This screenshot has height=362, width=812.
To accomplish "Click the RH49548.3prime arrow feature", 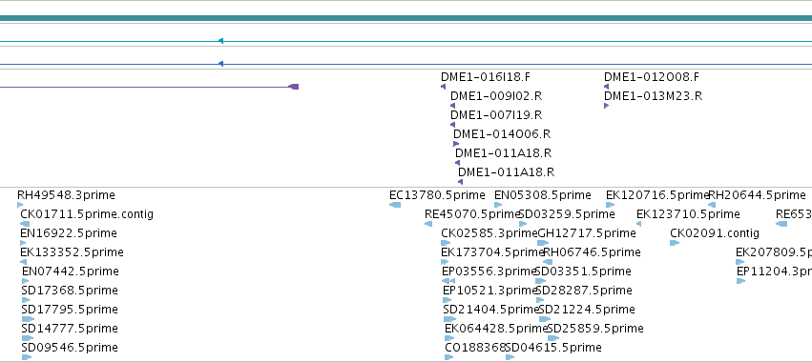I will coord(20,205).
